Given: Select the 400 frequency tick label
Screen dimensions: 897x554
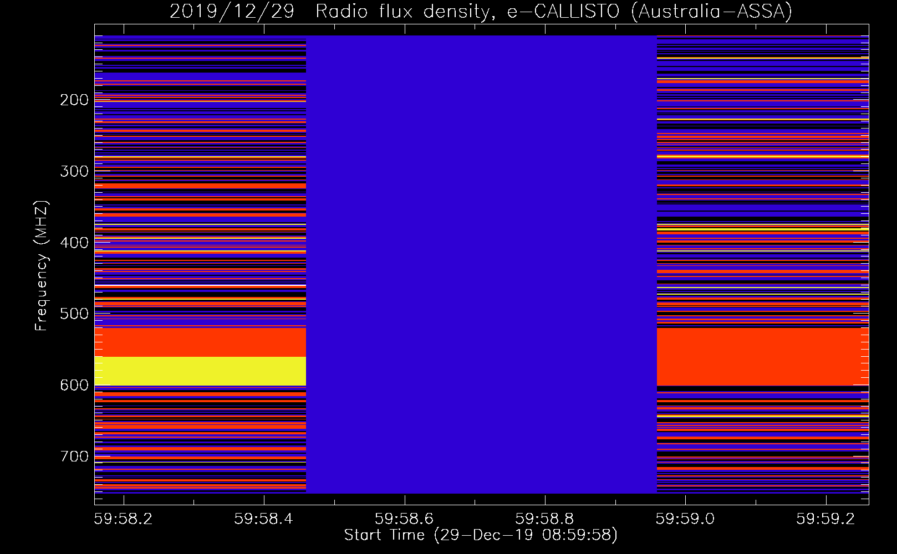Looking at the screenshot, I should click(x=74, y=243).
